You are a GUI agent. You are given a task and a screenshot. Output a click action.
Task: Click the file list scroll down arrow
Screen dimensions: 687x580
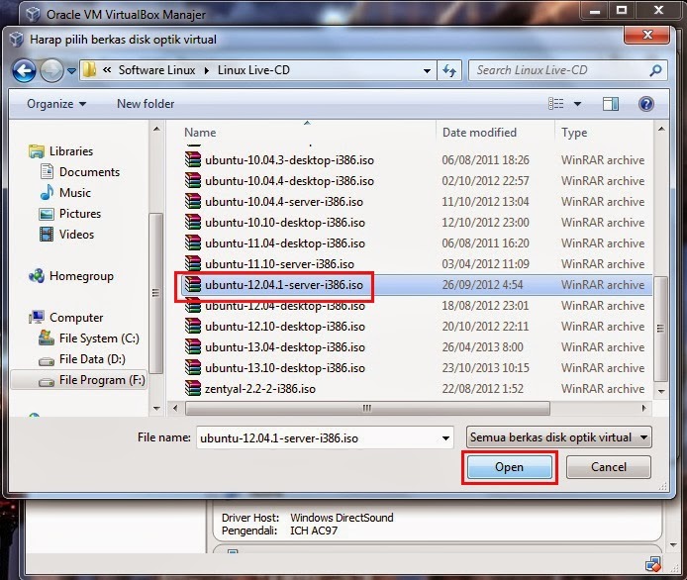coord(661,391)
